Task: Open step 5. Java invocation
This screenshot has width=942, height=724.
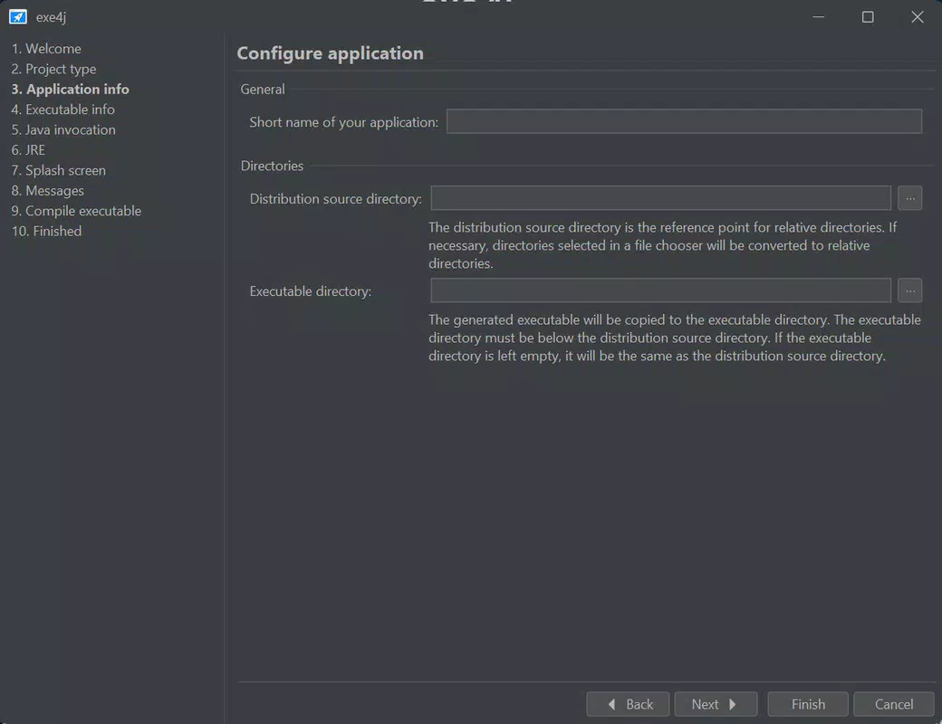Action: (x=63, y=129)
